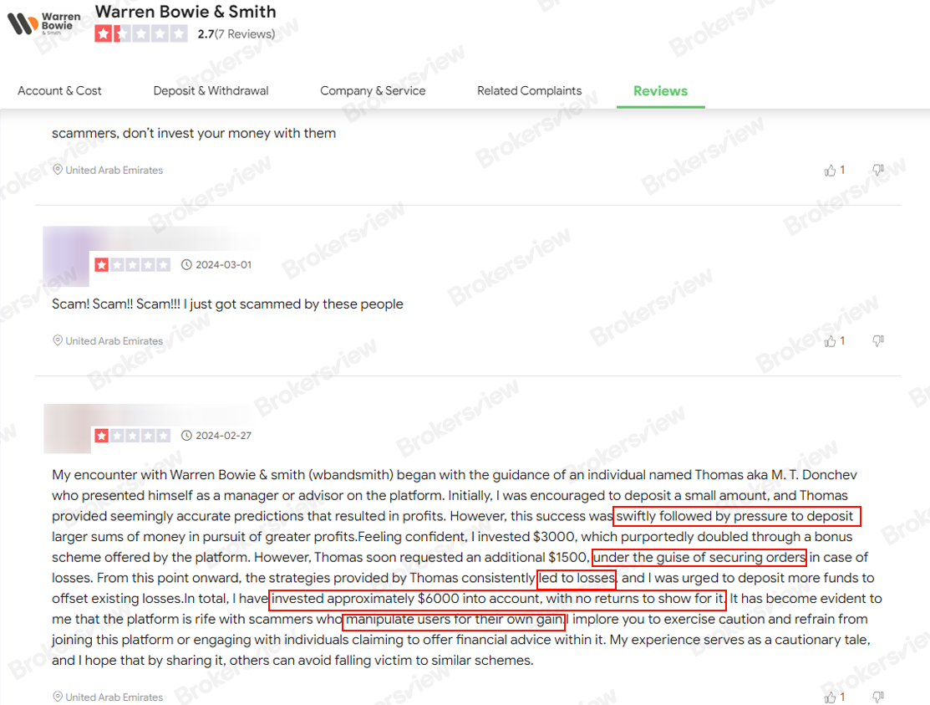Thumbs down the 2024-03-01 review
This screenshot has height=705, width=930.
tap(878, 340)
